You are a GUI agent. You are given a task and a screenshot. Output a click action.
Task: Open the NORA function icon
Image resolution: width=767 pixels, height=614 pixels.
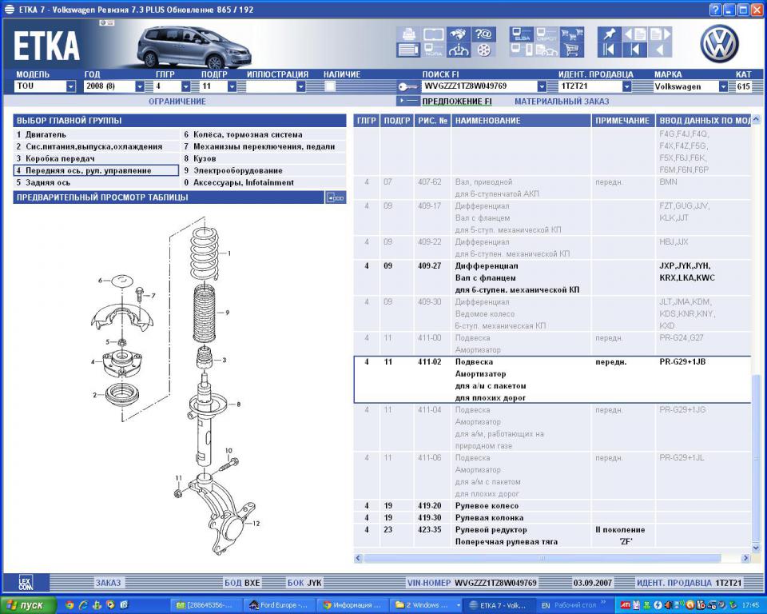pos(433,50)
